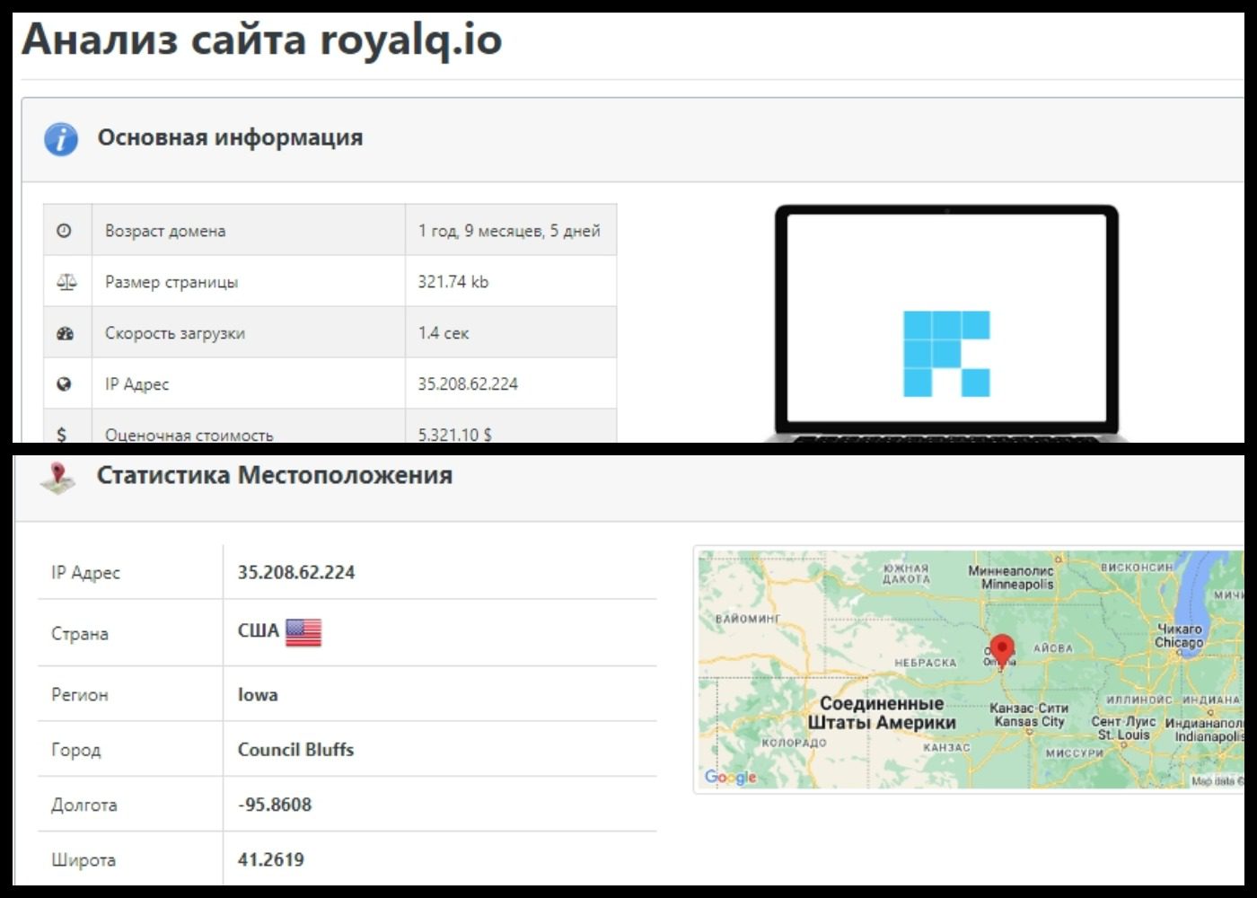Click the laptop site preview thumbnail
Screen dimensions: 1257x898
click(947, 323)
